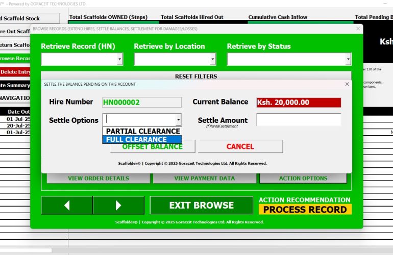Open VIEW ORDER DETAILS
The width and height of the screenshot is (393, 255).
tap(99, 178)
